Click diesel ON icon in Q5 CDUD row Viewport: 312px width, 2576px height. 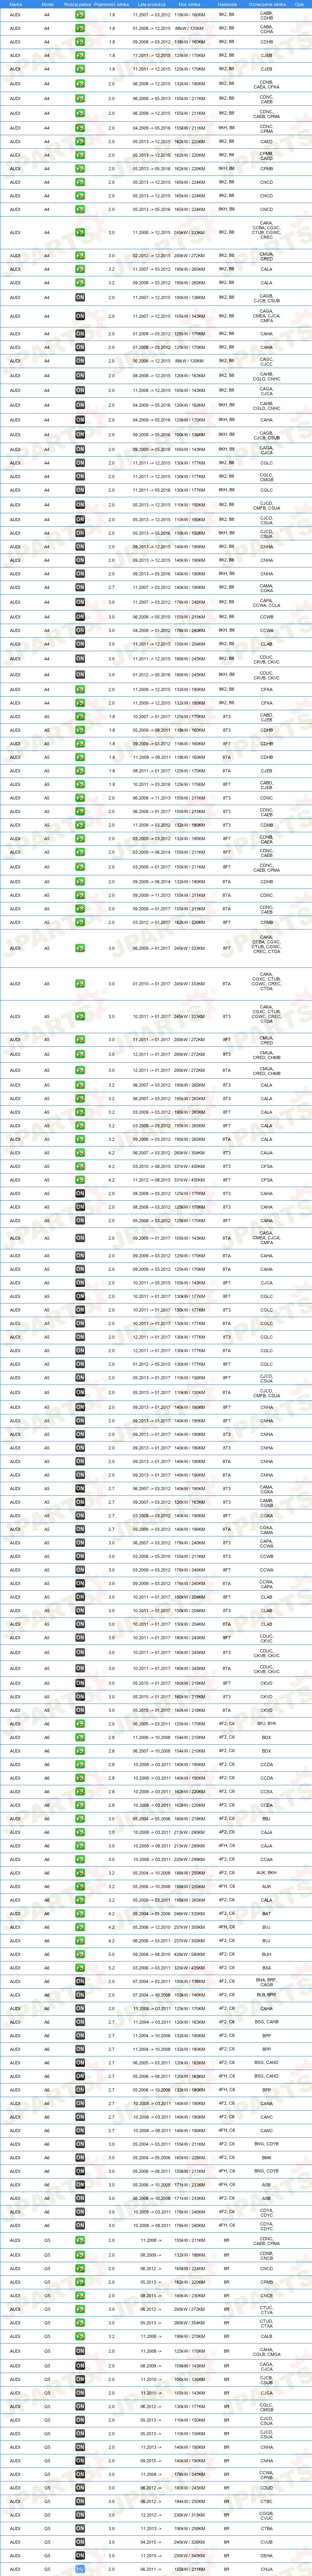point(80,2488)
